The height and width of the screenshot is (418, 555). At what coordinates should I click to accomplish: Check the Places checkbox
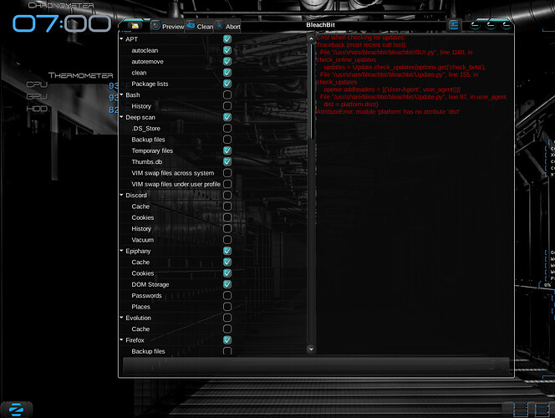point(227,307)
